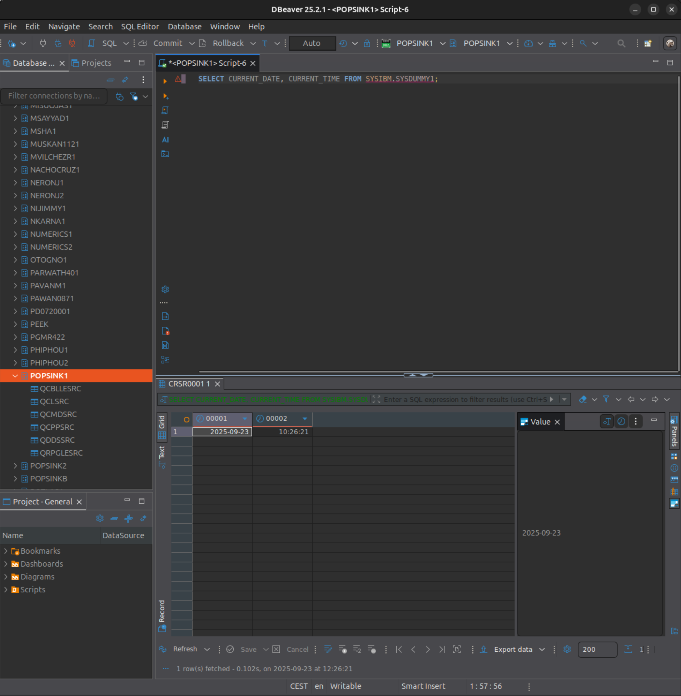Click the Export data upload icon
The height and width of the screenshot is (696, 681).
pyautogui.click(x=483, y=649)
